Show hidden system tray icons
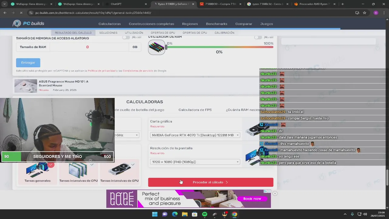The image size is (389, 219). pos(345,214)
